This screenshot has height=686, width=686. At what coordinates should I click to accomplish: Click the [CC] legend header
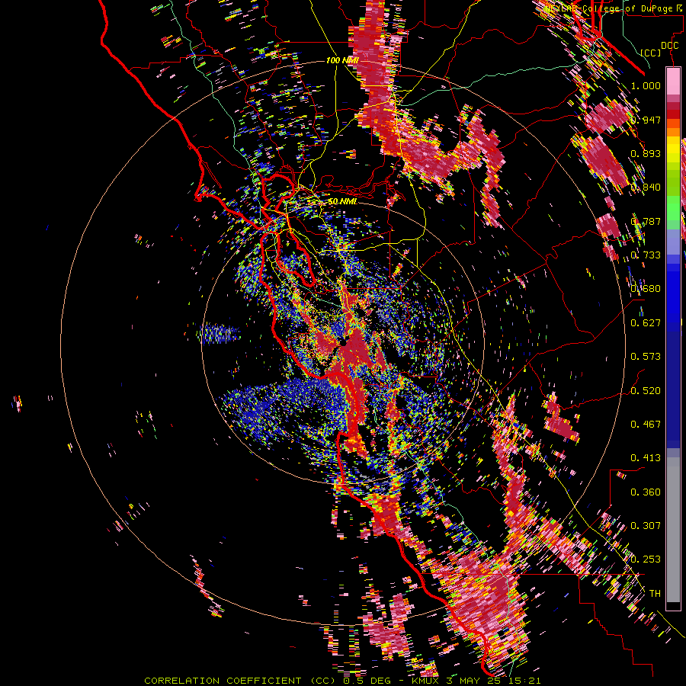click(651, 53)
